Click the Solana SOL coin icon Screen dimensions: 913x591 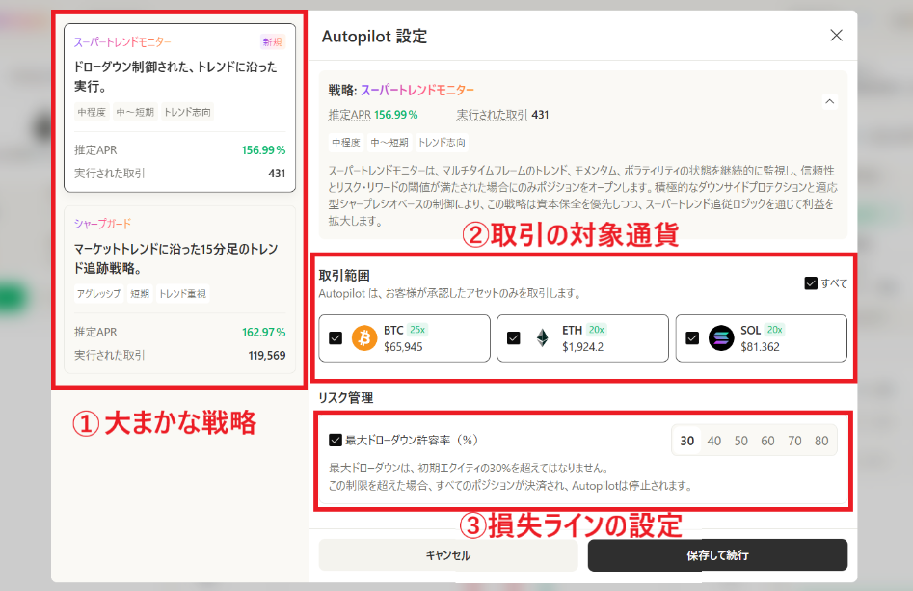(x=721, y=337)
